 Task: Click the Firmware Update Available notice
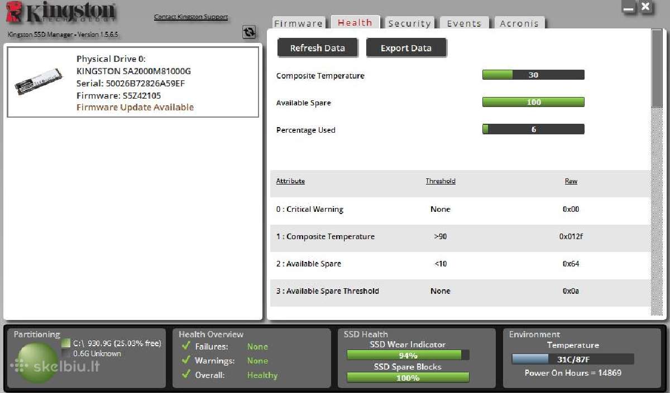(135, 107)
